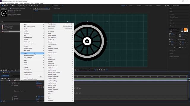Viewport: 190px width, 106px height.
Task: Open the Composition menu in menu bar
Action: 11,3
